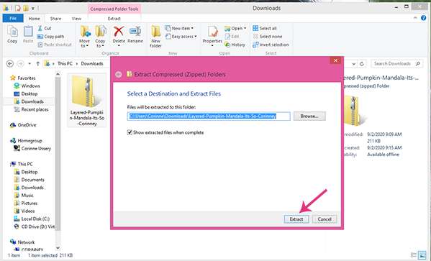The height and width of the screenshot is (261, 431).
Task: Create a New folder from ribbon
Action: click(155, 36)
